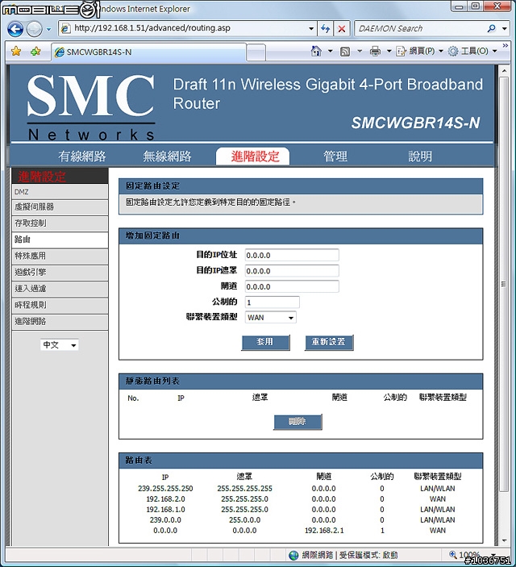Open the recent pages dropdown arrow
The width and height of the screenshot is (516, 567).
point(49,29)
